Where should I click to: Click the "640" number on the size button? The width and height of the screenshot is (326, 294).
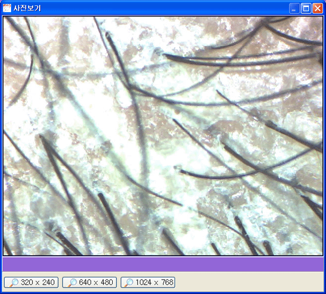tap(85, 282)
